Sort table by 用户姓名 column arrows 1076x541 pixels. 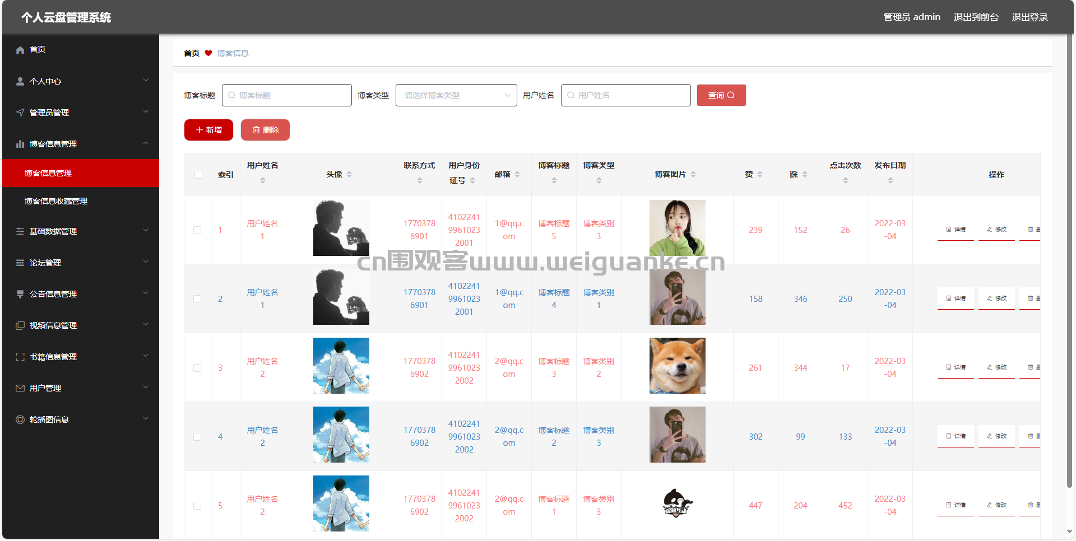(x=263, y=180)
